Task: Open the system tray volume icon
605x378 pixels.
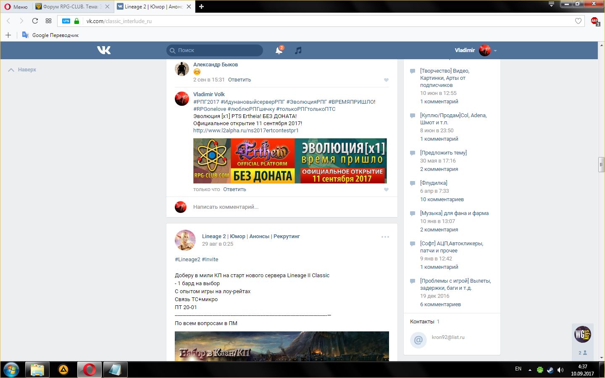Action: [560, 370]
